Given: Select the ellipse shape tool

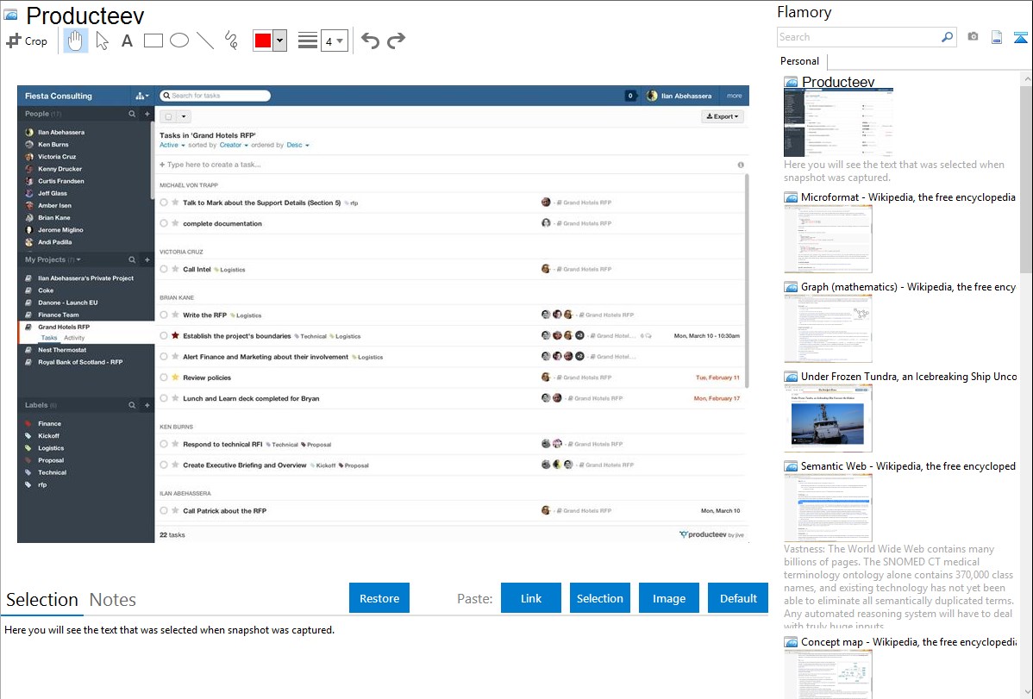Looking at the screenshot, I should [x=178, y=41].
